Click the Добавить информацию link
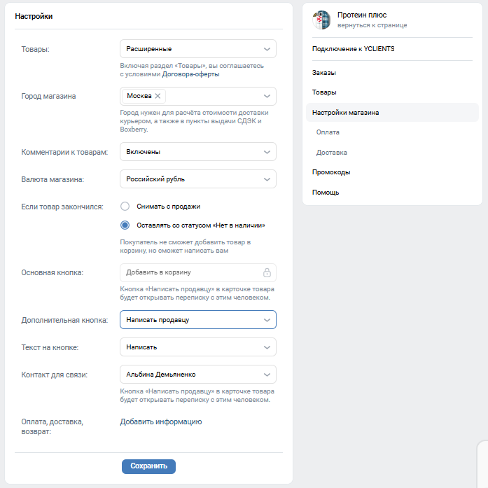Screen dimensions: 488x488 point(161,421)
